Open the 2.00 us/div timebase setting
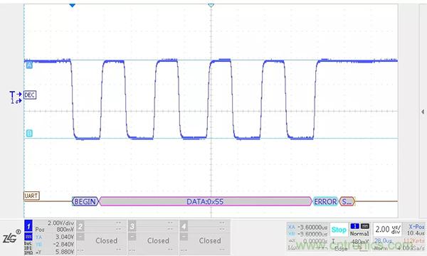Image resolution: width=427 pixels, height=256 pixels. (x=388, y=230)
